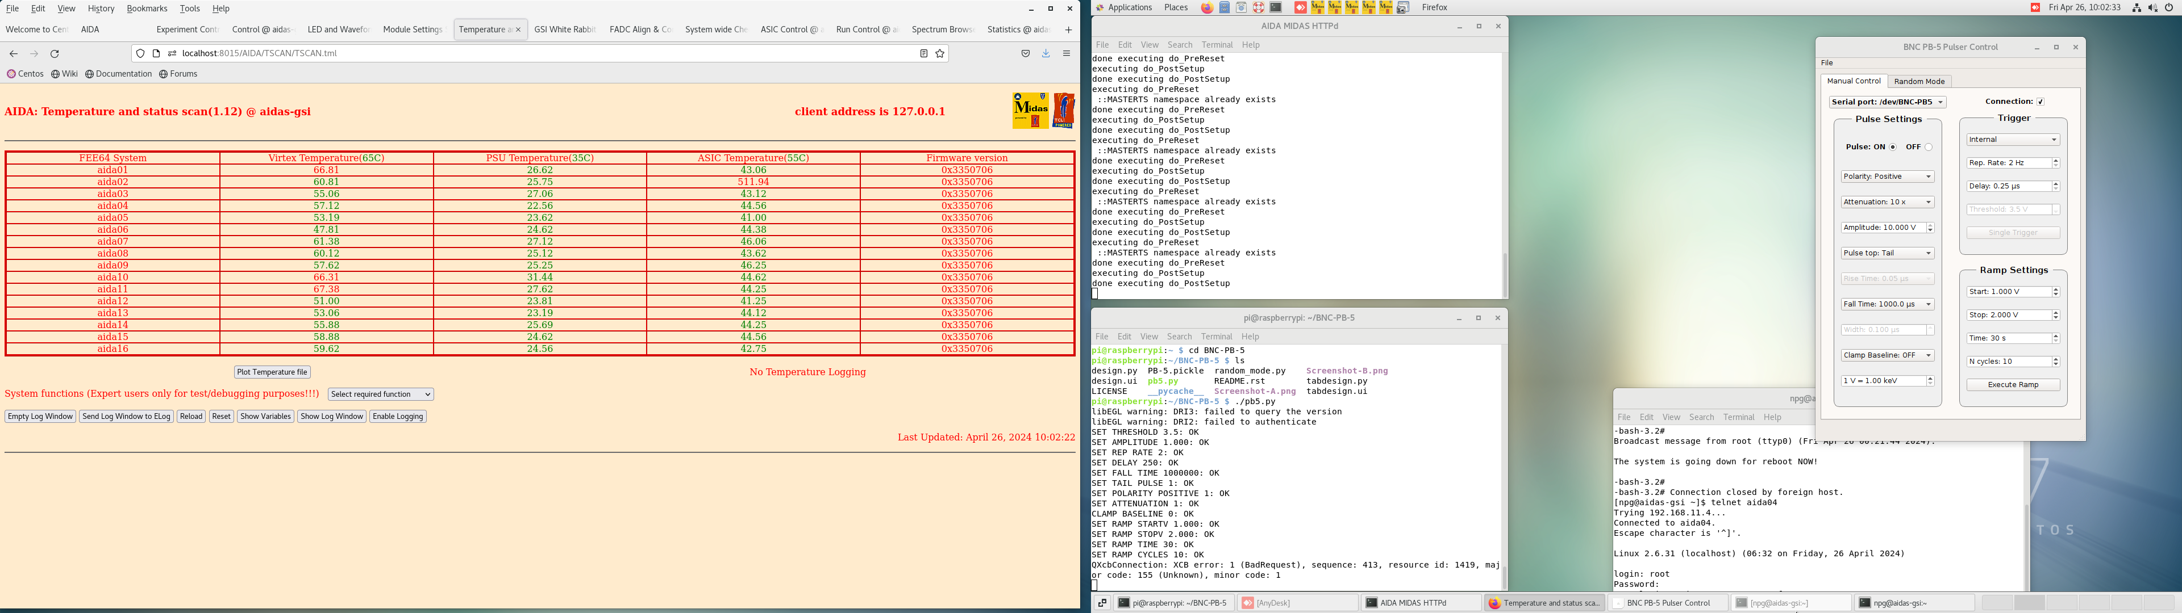Go back using Firefox back arrow
The image size is (2182, 613).
click(14, 53)
